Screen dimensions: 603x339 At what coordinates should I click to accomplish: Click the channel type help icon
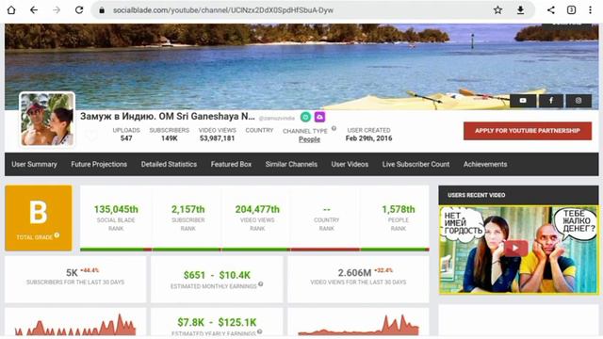(x=334, y=128)
